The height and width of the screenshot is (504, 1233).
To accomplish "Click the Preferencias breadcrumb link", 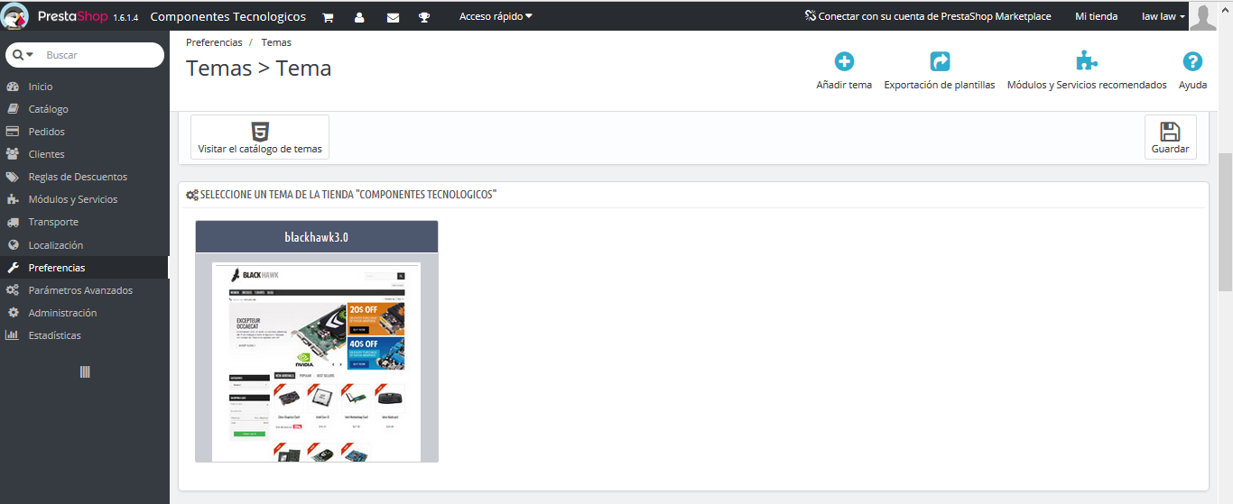I will tap(214, 42).
